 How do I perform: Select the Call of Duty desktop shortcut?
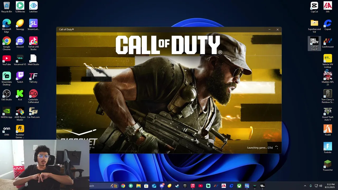click(x=314, y=44)
